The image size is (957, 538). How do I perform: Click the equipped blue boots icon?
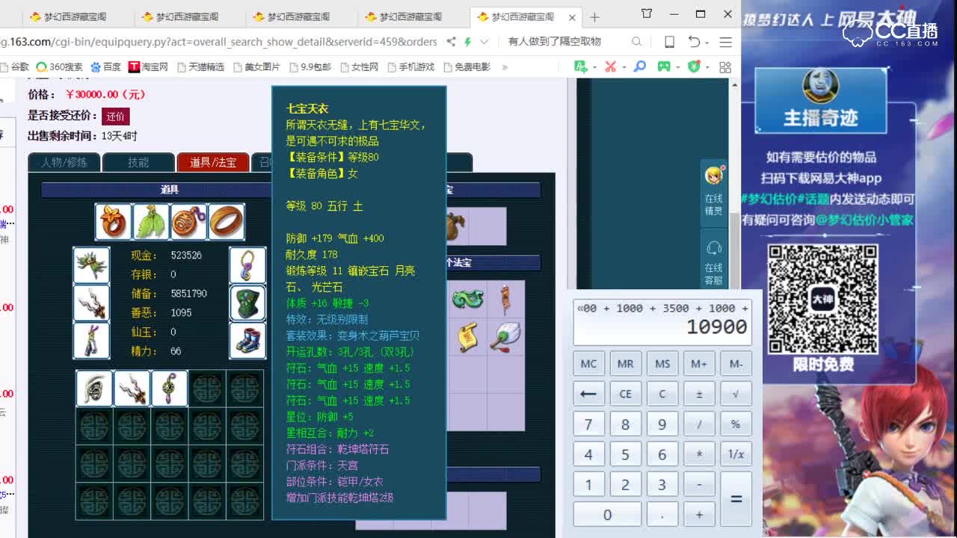tap(247, 340)
